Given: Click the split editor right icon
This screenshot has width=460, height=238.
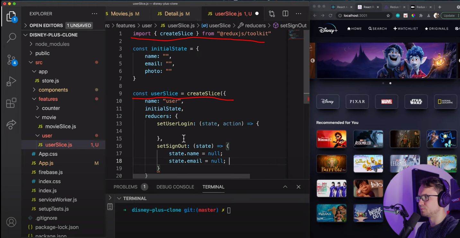Looking at the screenshot, I should click(x=285, y=14).
